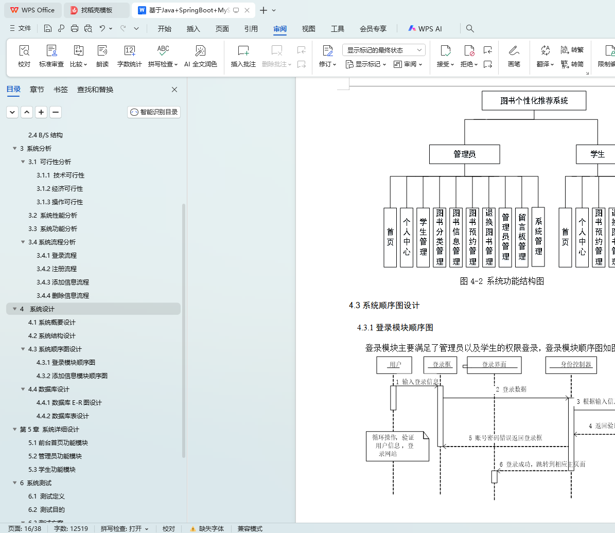Open the export to PDF icon
Screen dimensions: 615x533
point(61,28)
